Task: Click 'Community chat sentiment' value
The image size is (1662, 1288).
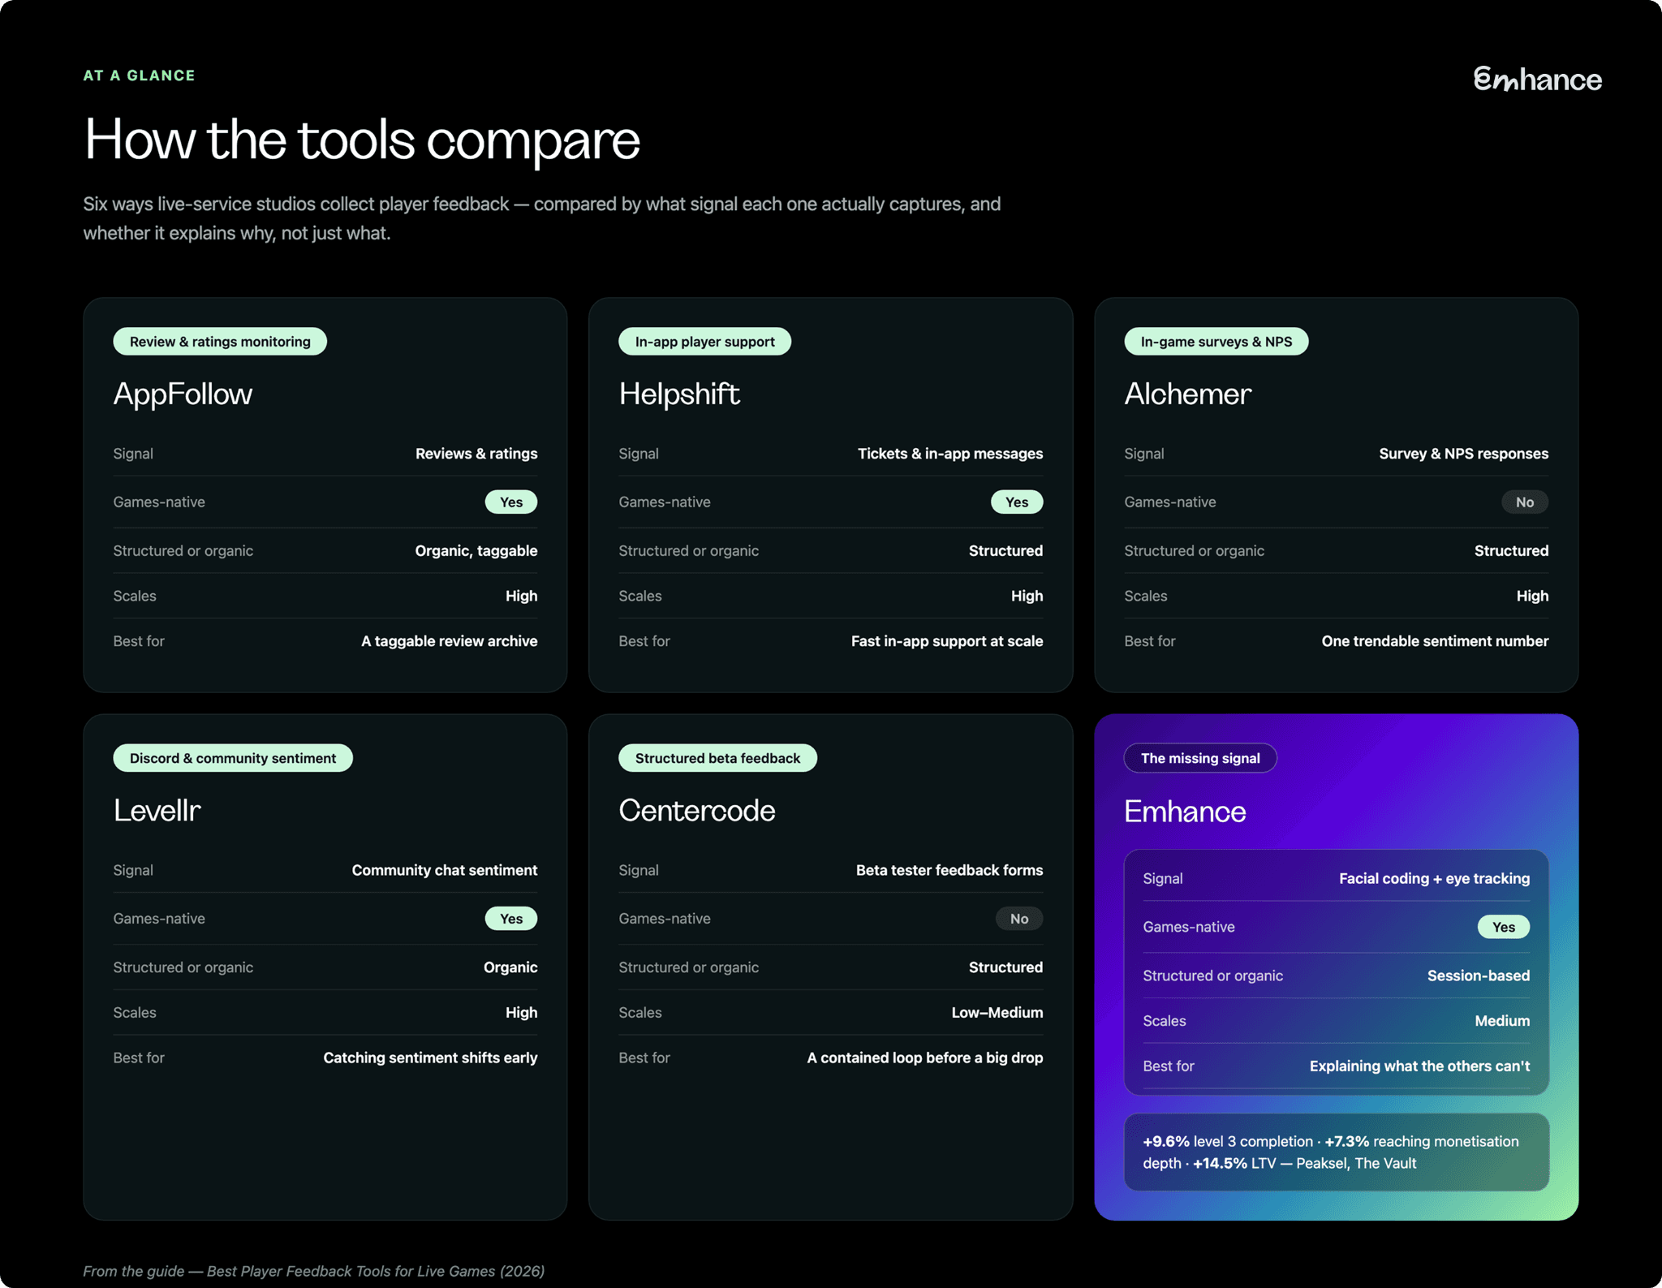Action: pos(444,870)
